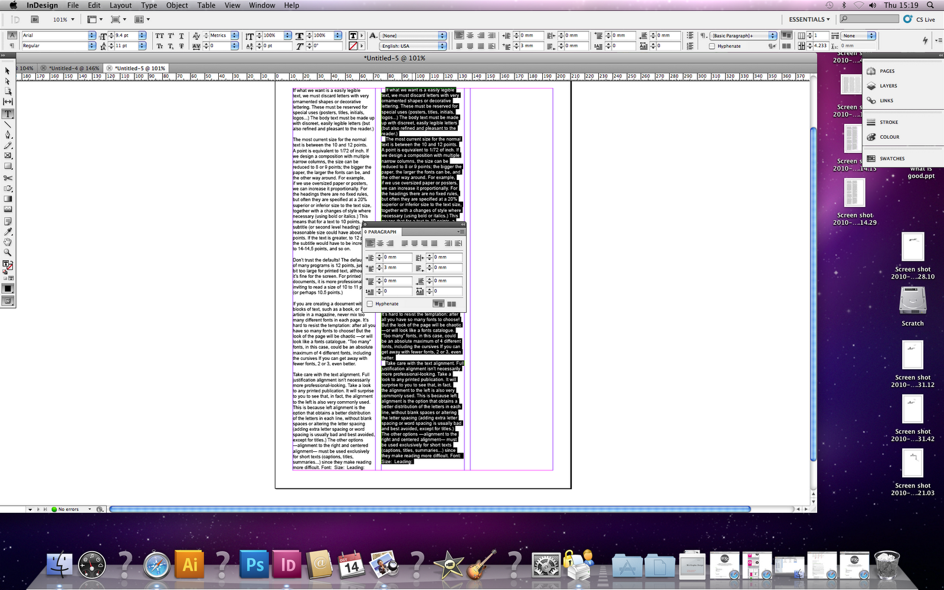
Task: Apply All Caps formatting from the control bar
Action: [159, 35]
